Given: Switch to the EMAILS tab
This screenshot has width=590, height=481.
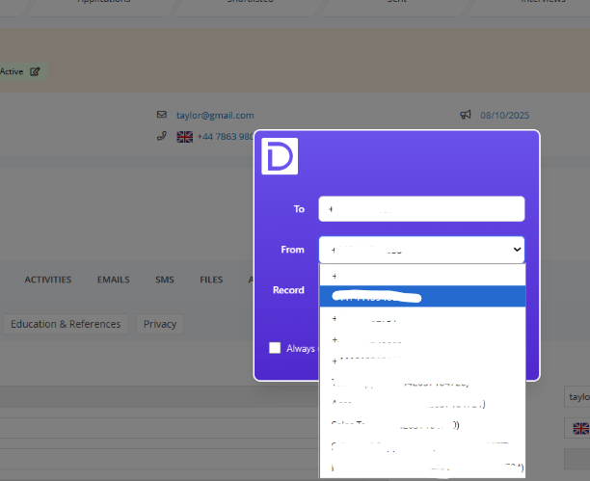Looking at the screenshot, I should click(113, 280).
